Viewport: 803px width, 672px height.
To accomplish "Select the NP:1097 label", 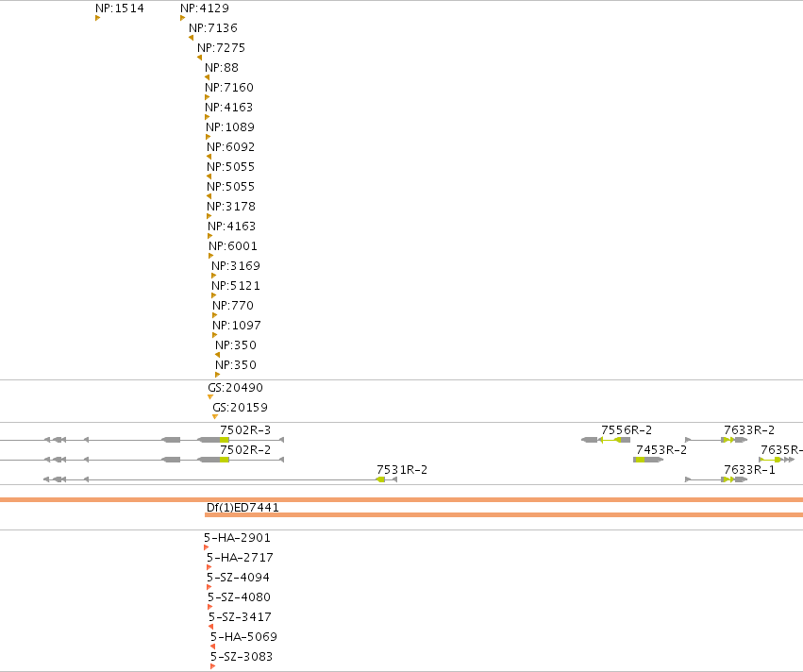I will (237, 326).
